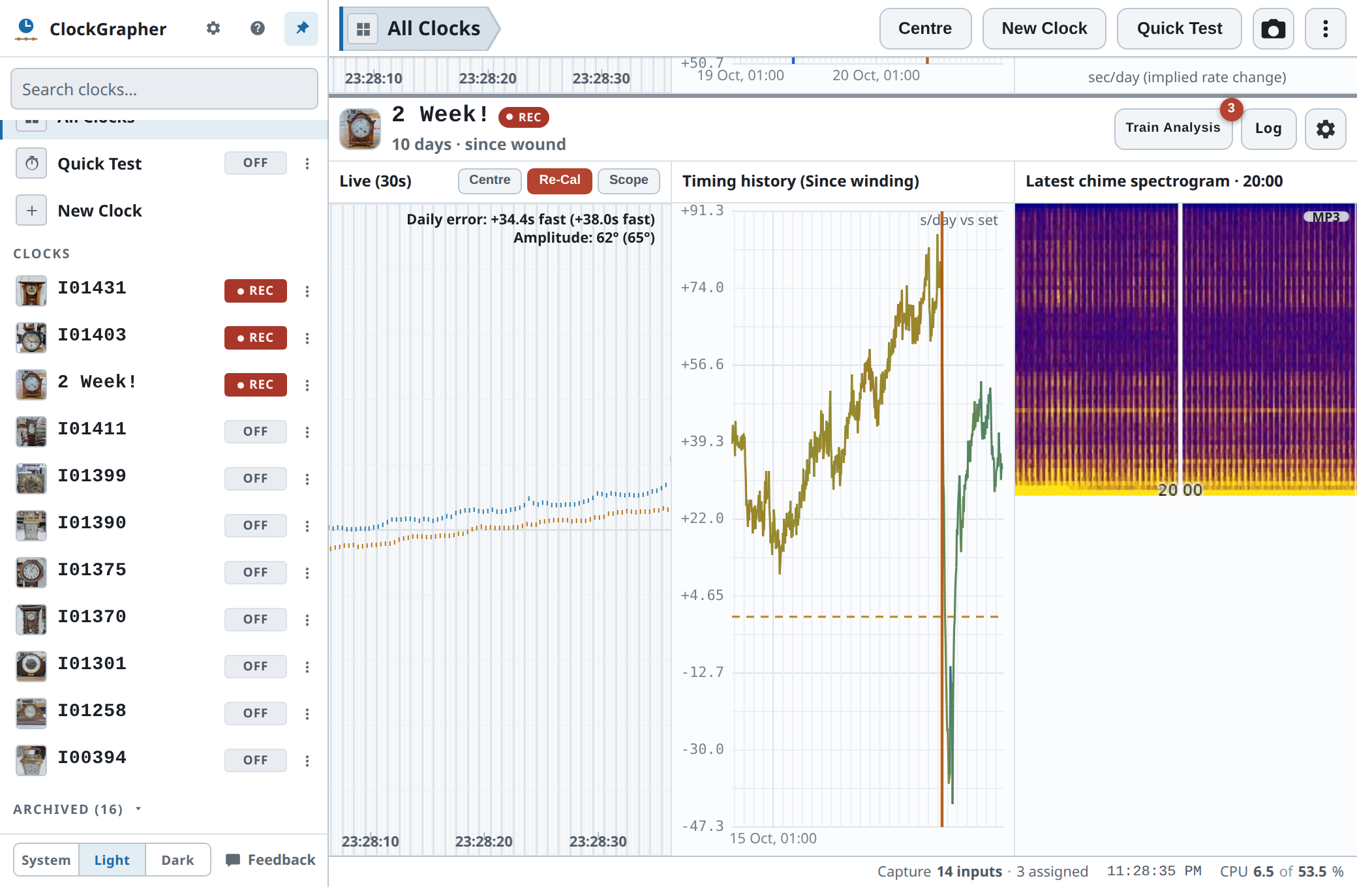This screenshot has height=887, width=1357.
Task: Click the help question mark icon
Action: (258, 29)
